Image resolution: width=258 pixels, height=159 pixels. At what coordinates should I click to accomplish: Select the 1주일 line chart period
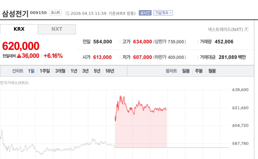tap(45, 71)
